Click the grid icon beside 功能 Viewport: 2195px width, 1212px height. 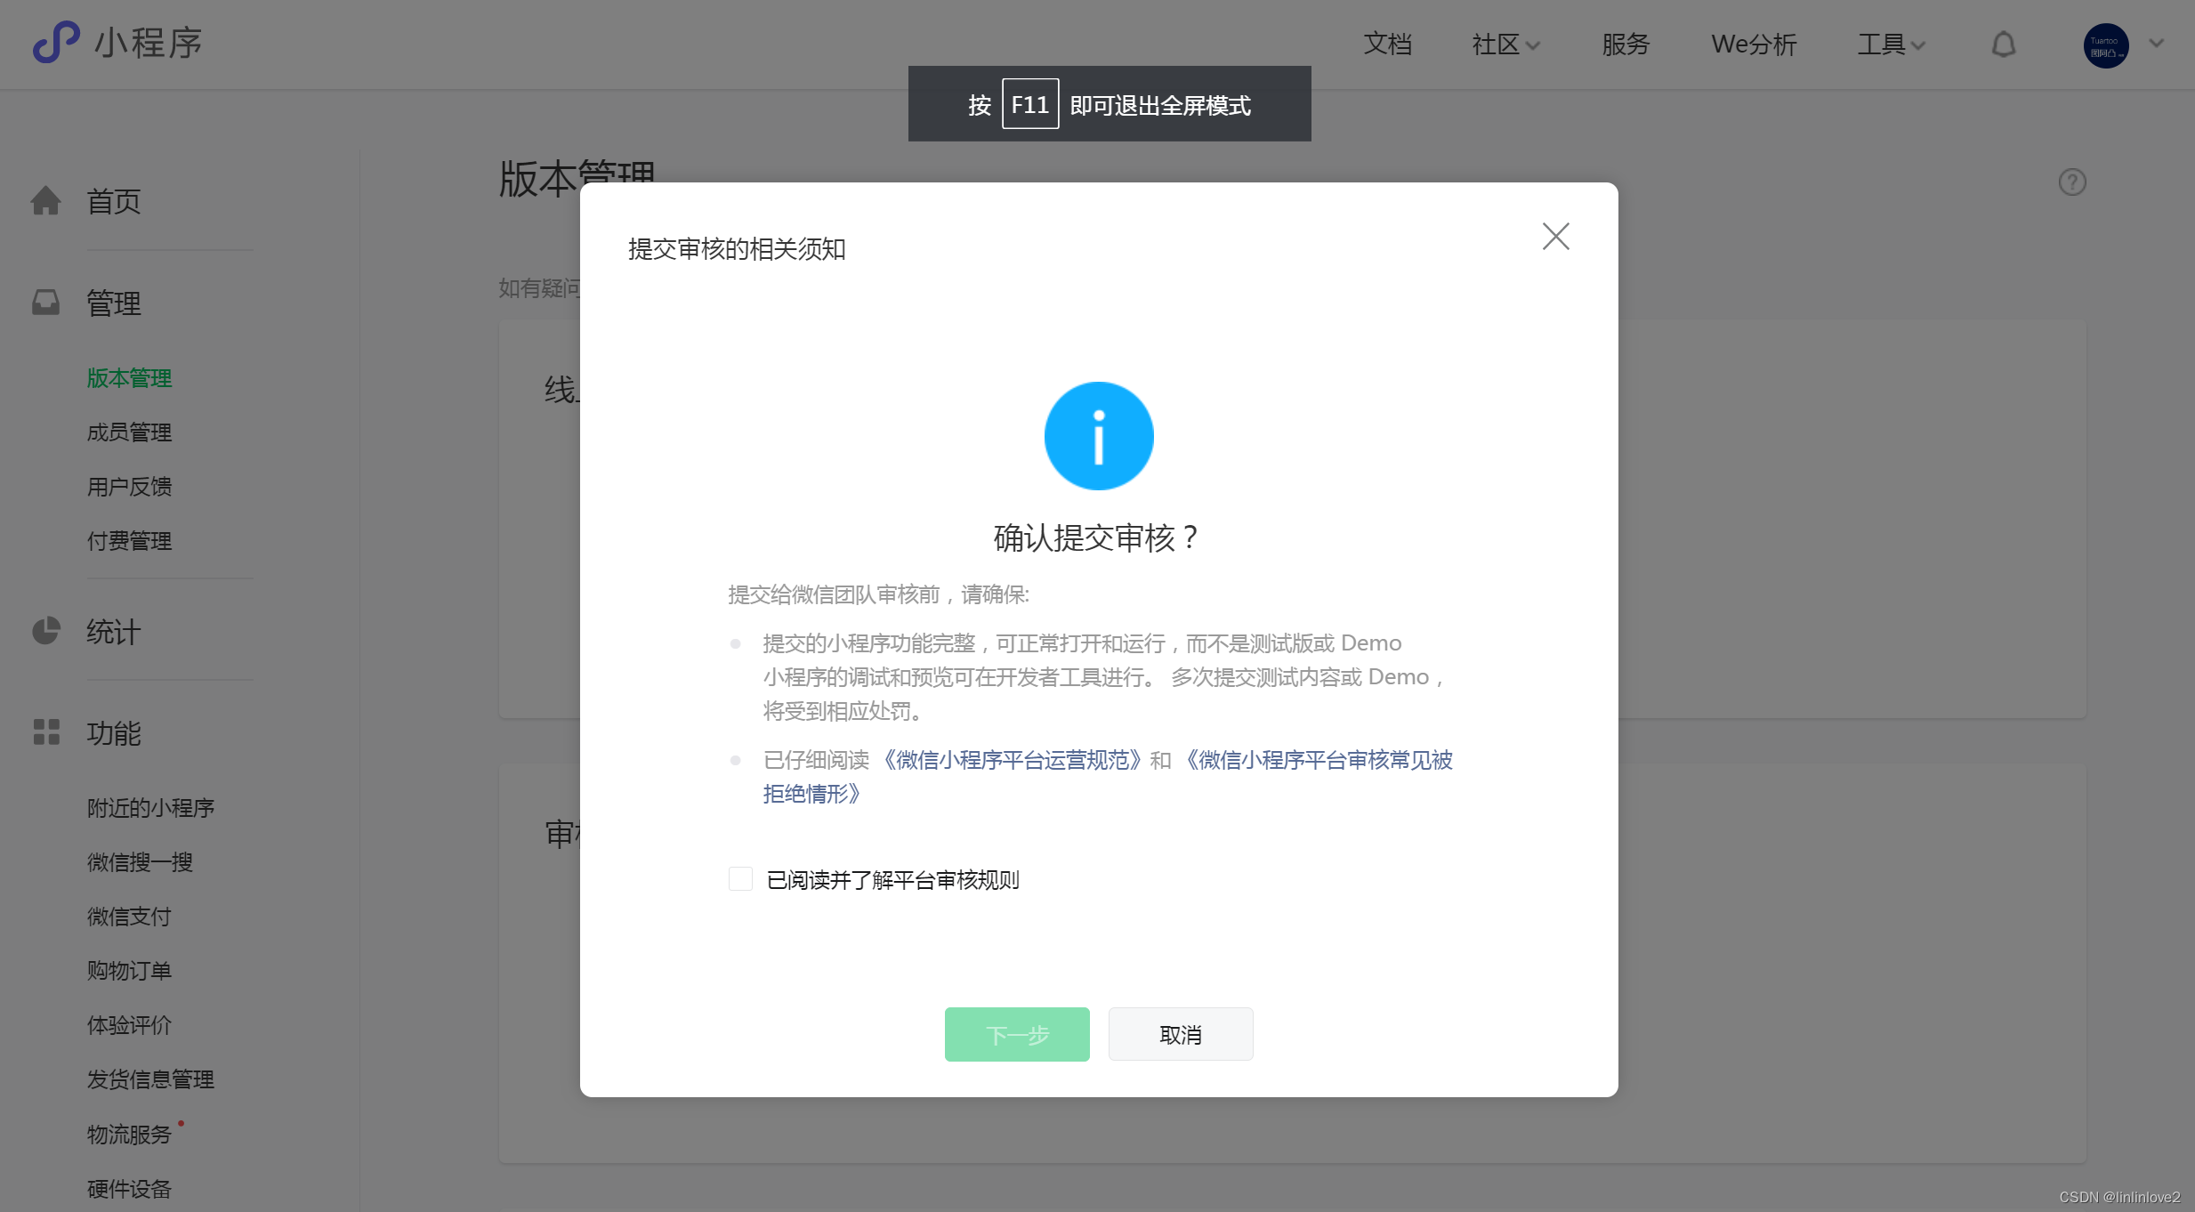click(46, 732)
